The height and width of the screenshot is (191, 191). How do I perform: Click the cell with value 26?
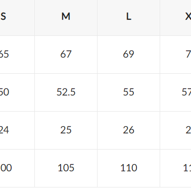click(128, 130)
